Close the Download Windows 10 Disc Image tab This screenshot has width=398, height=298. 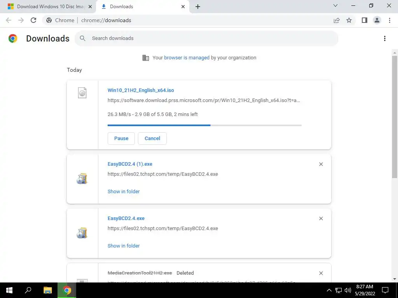point(90,7)
